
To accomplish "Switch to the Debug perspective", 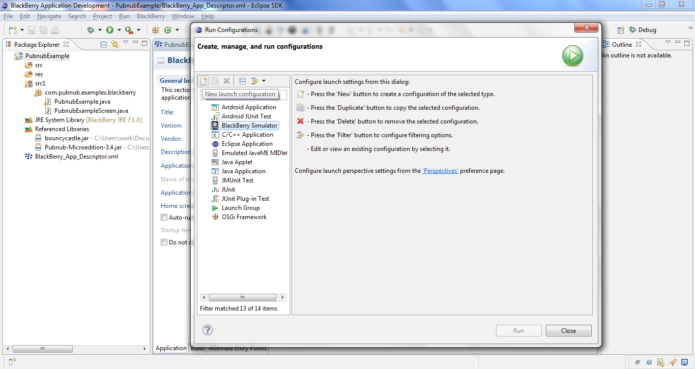I will click(x=643, y=30).
